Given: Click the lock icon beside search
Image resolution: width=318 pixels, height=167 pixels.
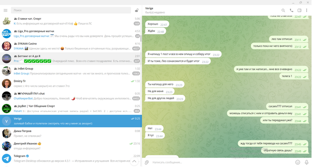Looking at the screenshot, I should (x=137, y=10).
